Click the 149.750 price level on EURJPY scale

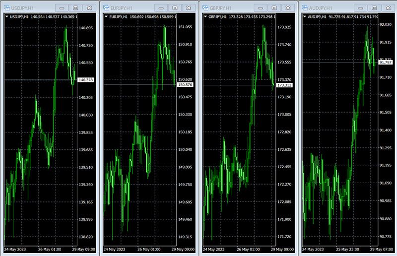coord(185,185)
